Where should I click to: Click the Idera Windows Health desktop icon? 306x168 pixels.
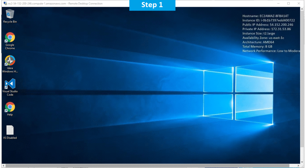point(10,61)
